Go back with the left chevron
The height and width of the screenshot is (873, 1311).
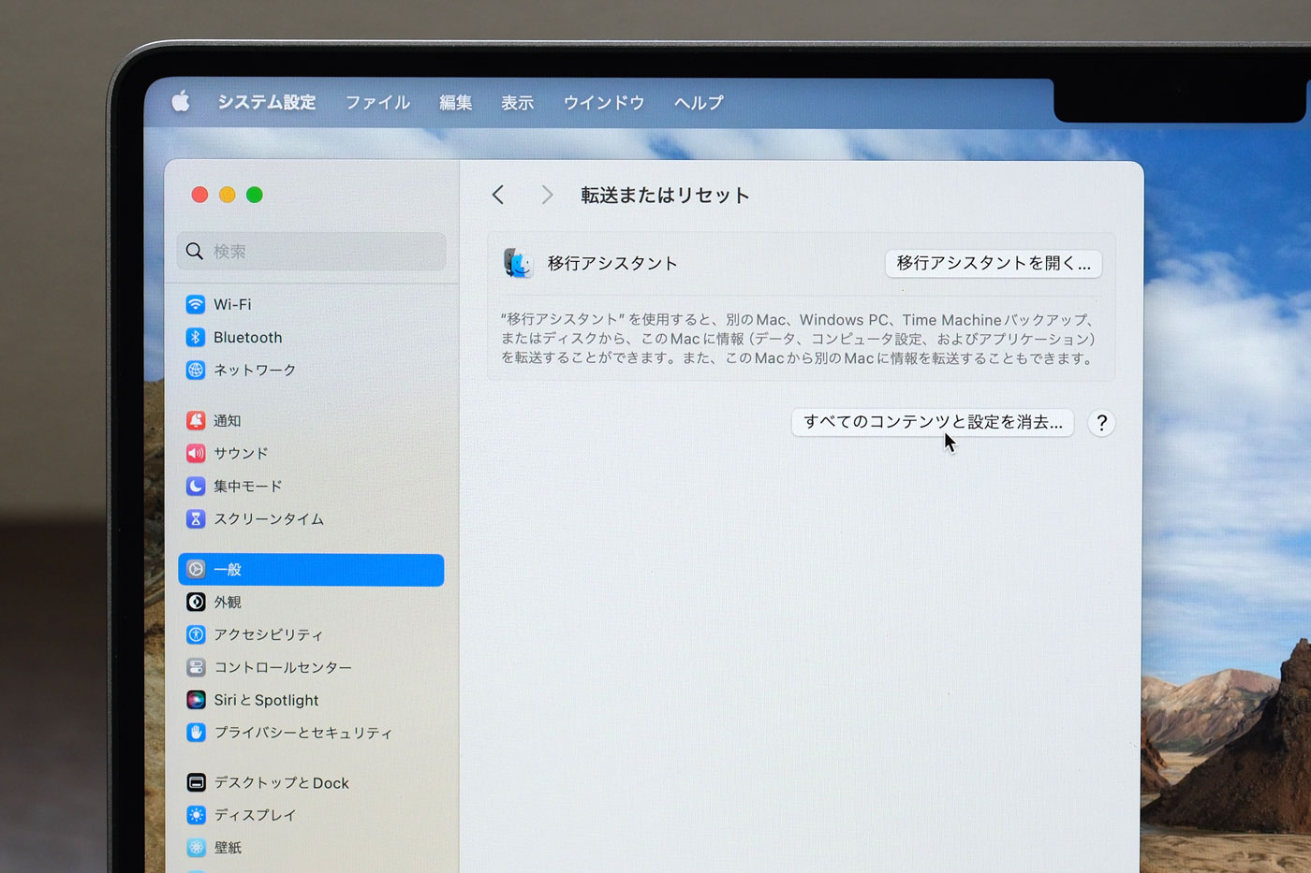(498, 195)
